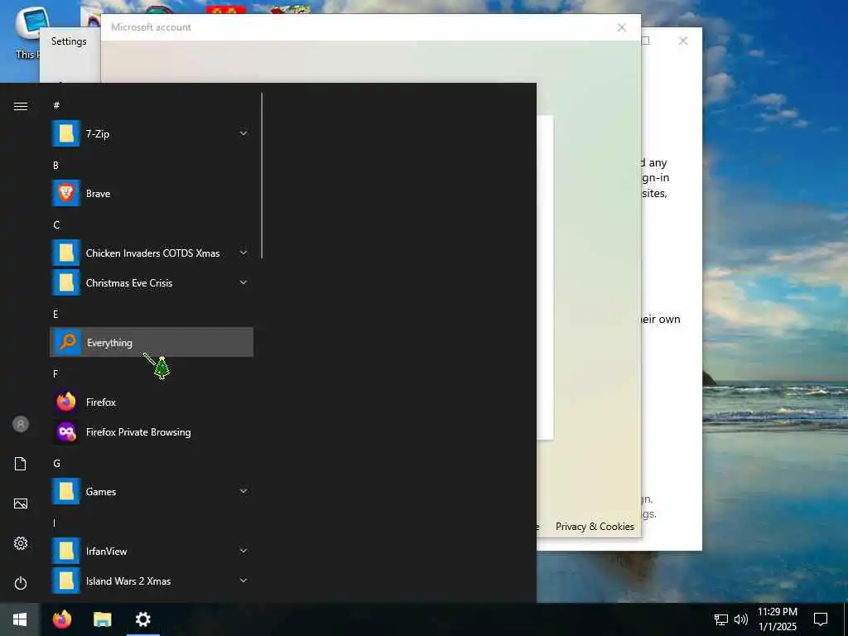Switch to Settings app on the taskbar
Viewport: 848px width, 636px height.
[142, 619]
